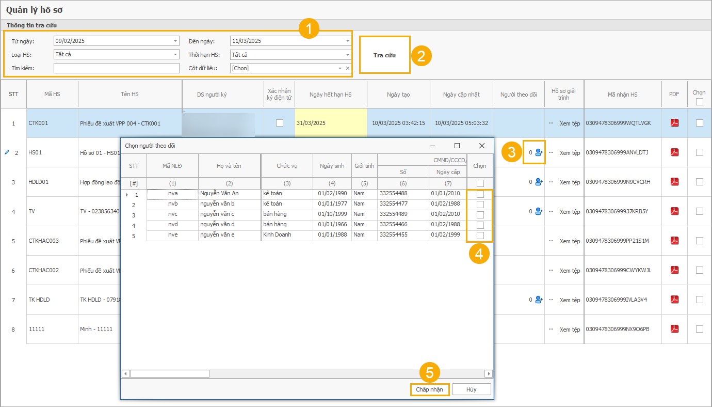Tick main grid Chọn checkbox for 11111

[700, 329]
